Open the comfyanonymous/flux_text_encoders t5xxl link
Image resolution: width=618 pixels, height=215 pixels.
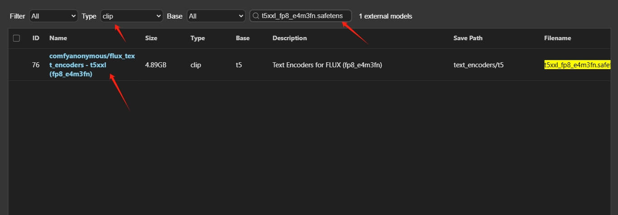tap(92, 65)
